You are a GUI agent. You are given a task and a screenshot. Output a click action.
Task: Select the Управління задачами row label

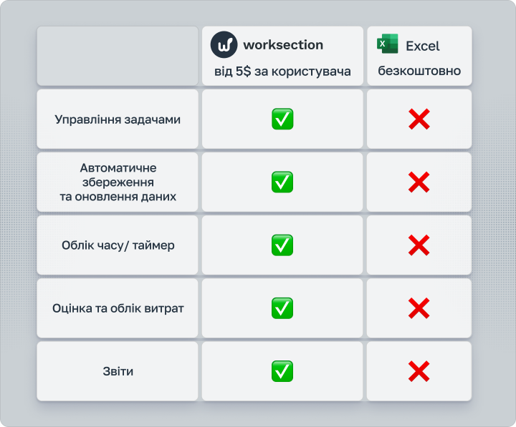pyautogui.click(x=118, y=119)
